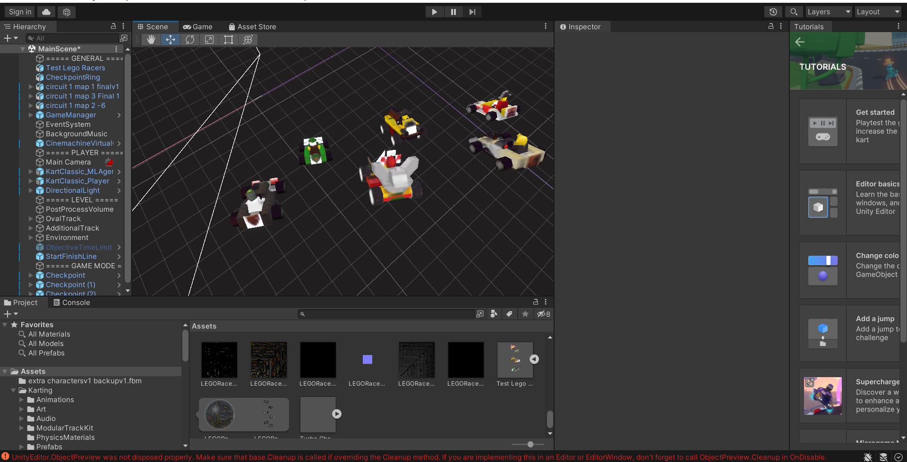Screen dimensions: 907x462
Task: Open the Editor basics tutorial
Action: point(849,203)
